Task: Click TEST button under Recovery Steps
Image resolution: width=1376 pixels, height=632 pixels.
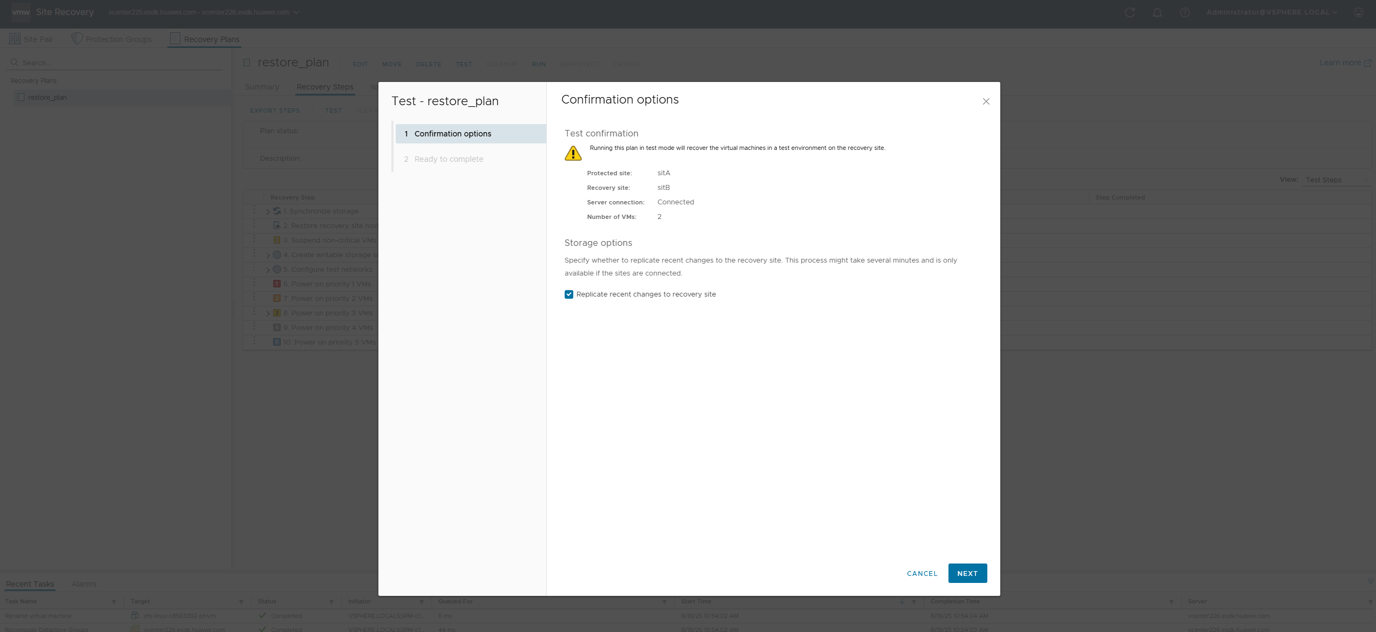Action: point(334,111)
